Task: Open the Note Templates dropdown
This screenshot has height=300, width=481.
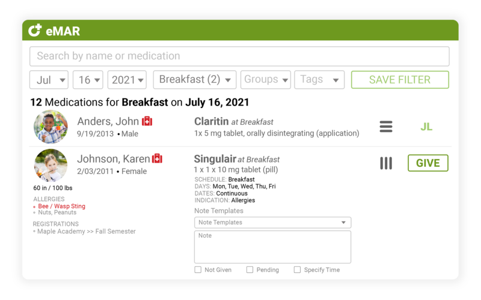Action: tap(272, 223)
